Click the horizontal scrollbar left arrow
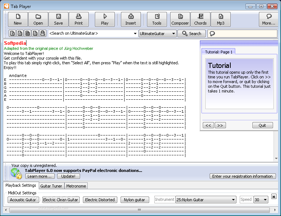 pos(6,210)
